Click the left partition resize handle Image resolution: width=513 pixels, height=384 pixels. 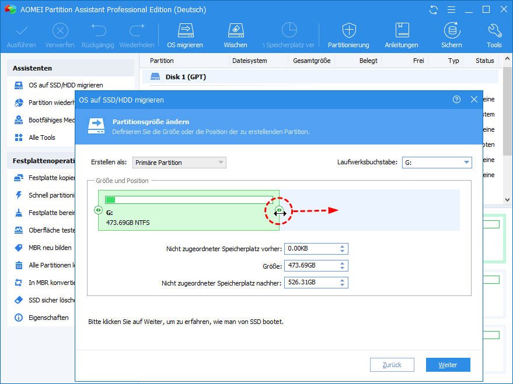98,210
